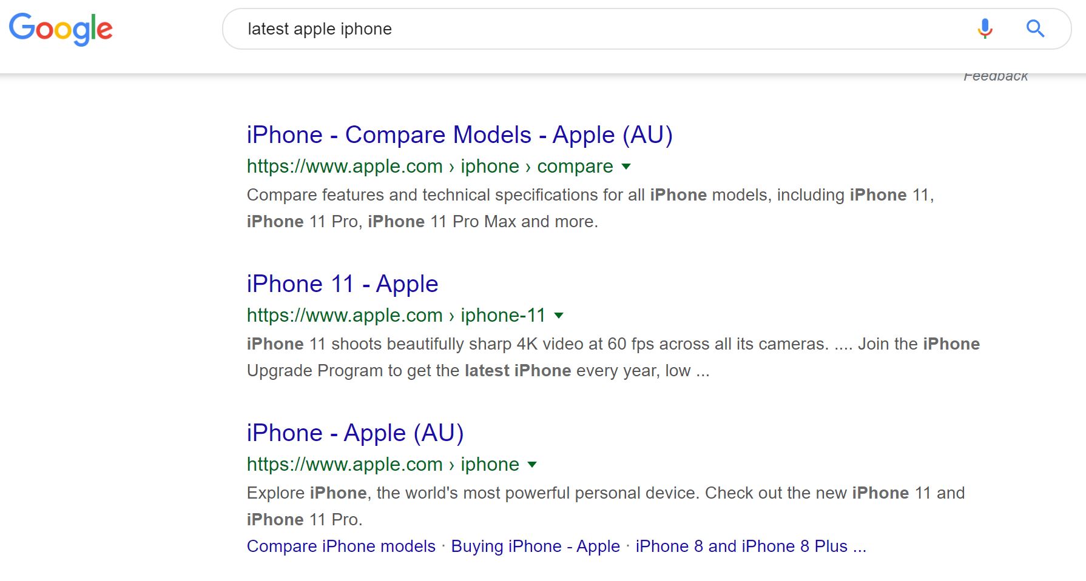Click the magnifying glass search icon
The height and width of the screenshot is (581, 1086).
[x=1035, y=28]
